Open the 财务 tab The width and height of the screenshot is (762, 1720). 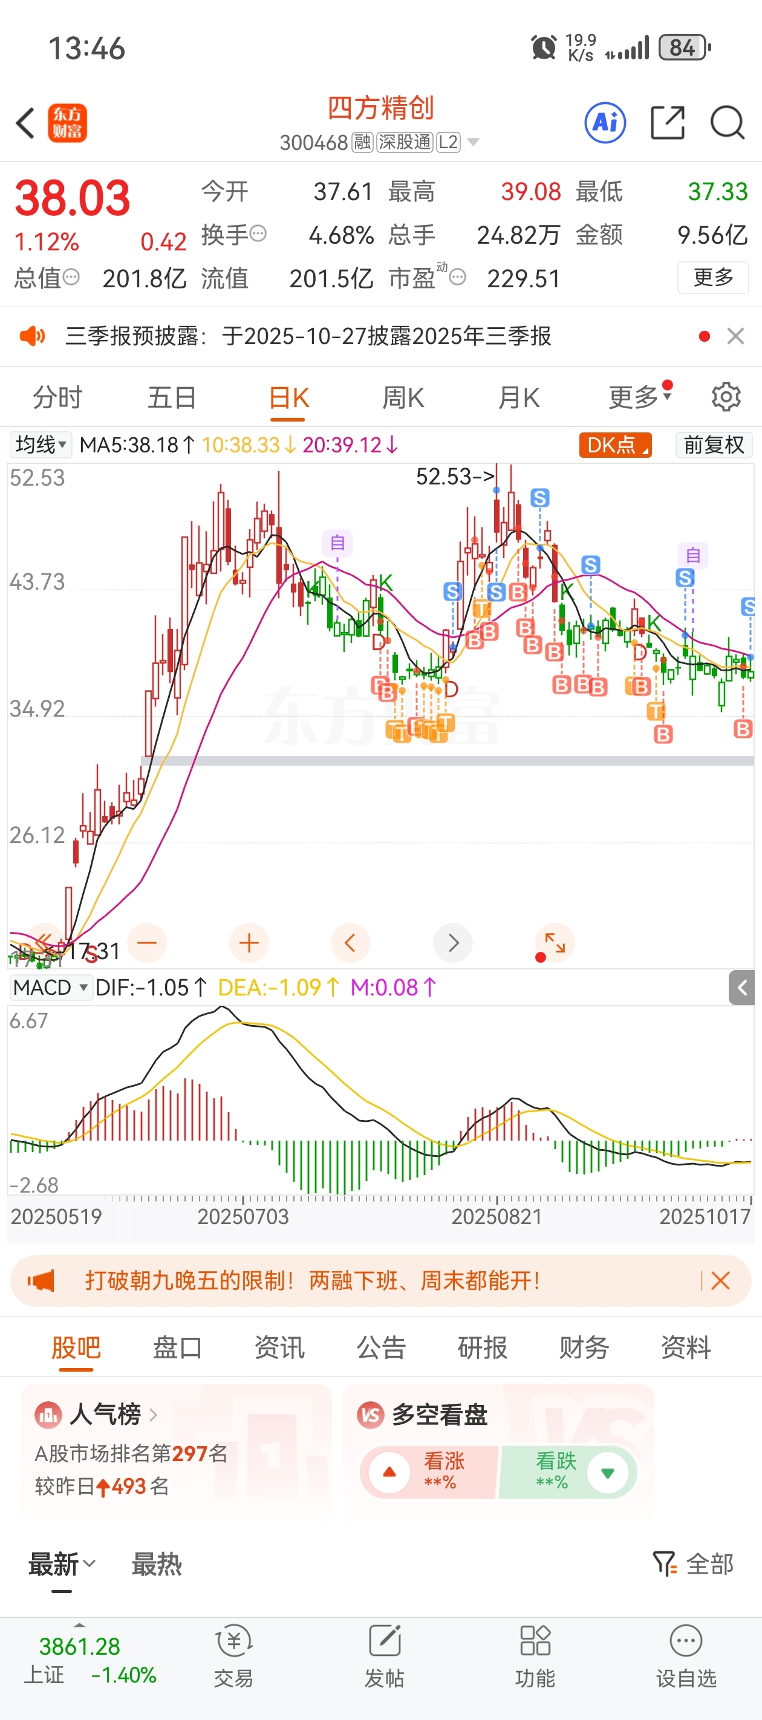(584, 1347)
